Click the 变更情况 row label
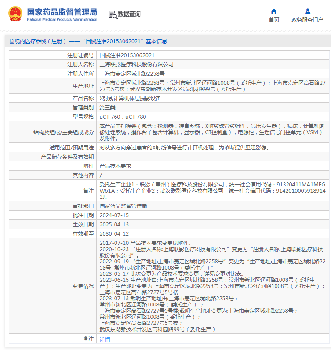The height and width of the screenshot is (350, 331). coord(83,286)
